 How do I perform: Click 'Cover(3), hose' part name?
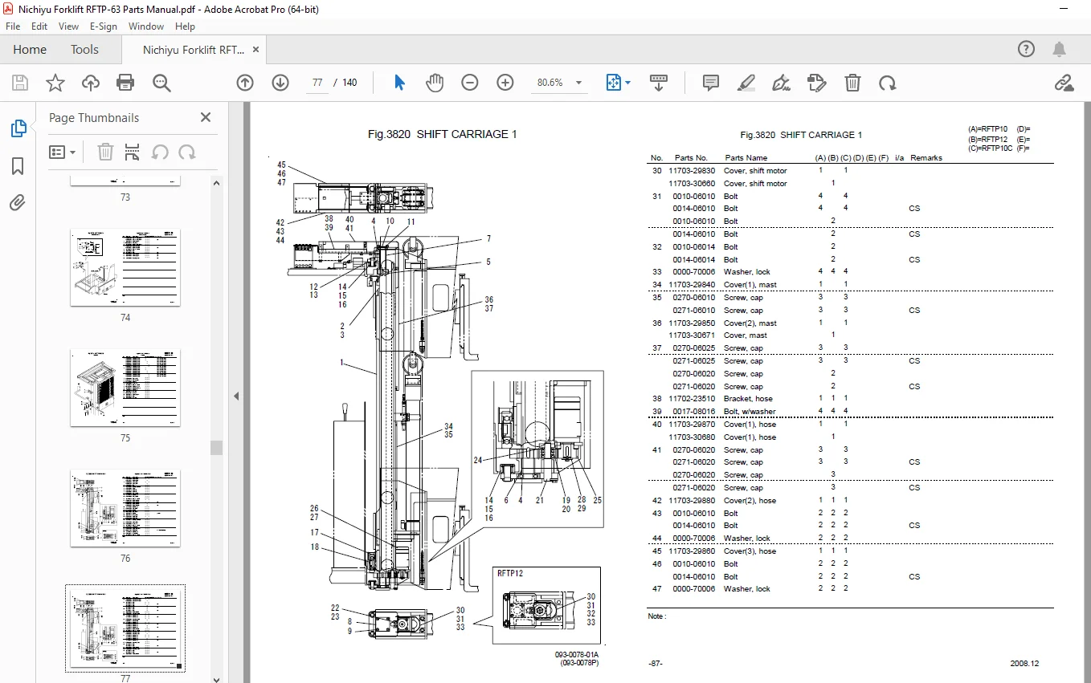750,551
